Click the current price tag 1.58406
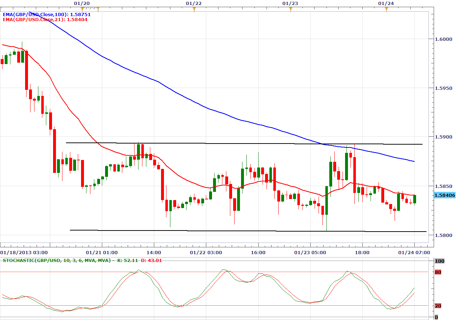Screen dimensions: 457x320 (x=444, y=195)
